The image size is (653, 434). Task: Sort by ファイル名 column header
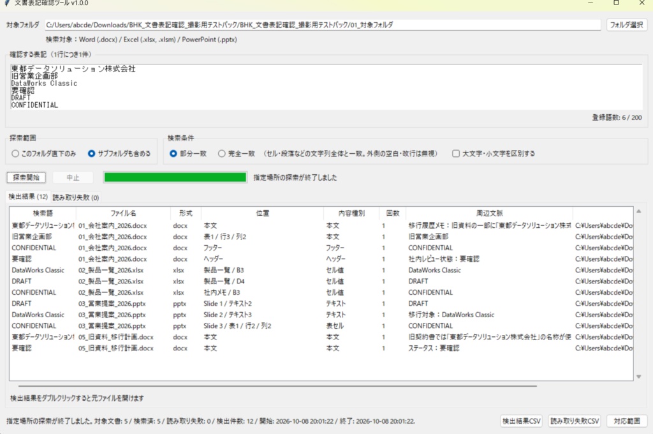[123, 213]
